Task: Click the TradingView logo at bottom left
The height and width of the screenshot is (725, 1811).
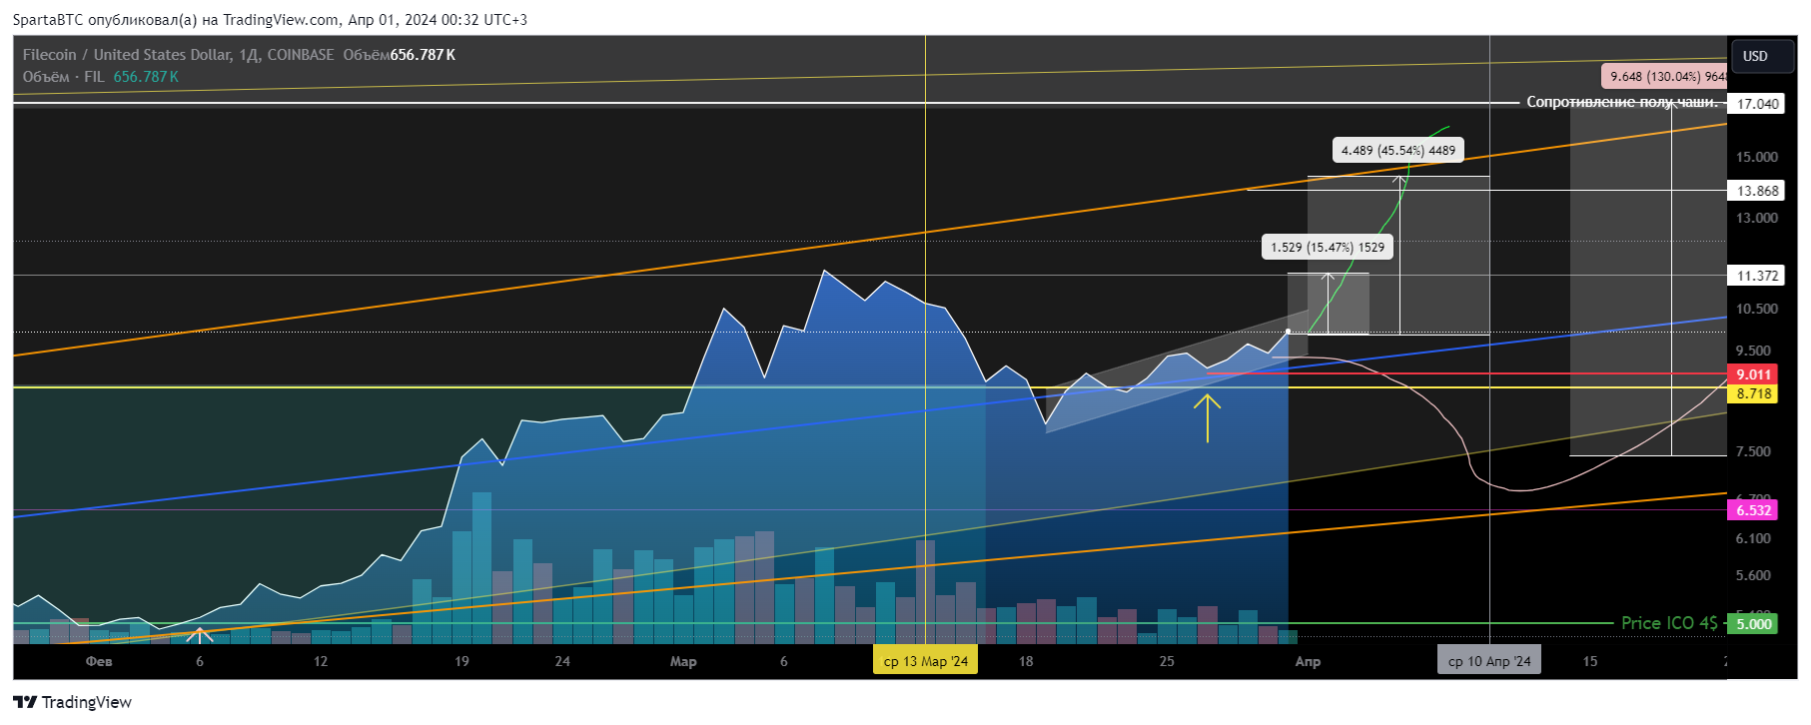Action: tap(72, 702)
